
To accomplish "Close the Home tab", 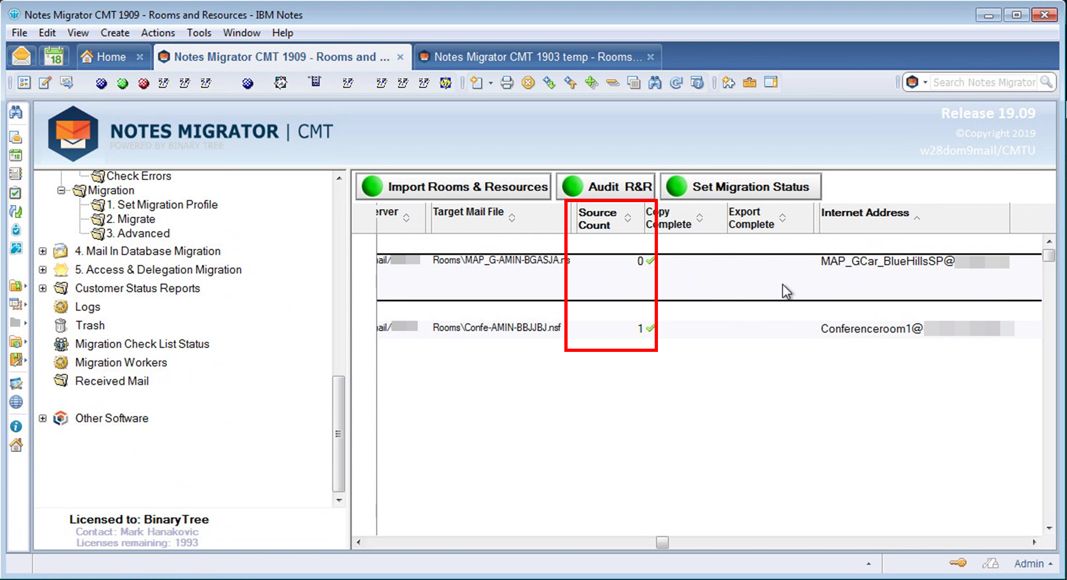I will click(x=140, y=57).
